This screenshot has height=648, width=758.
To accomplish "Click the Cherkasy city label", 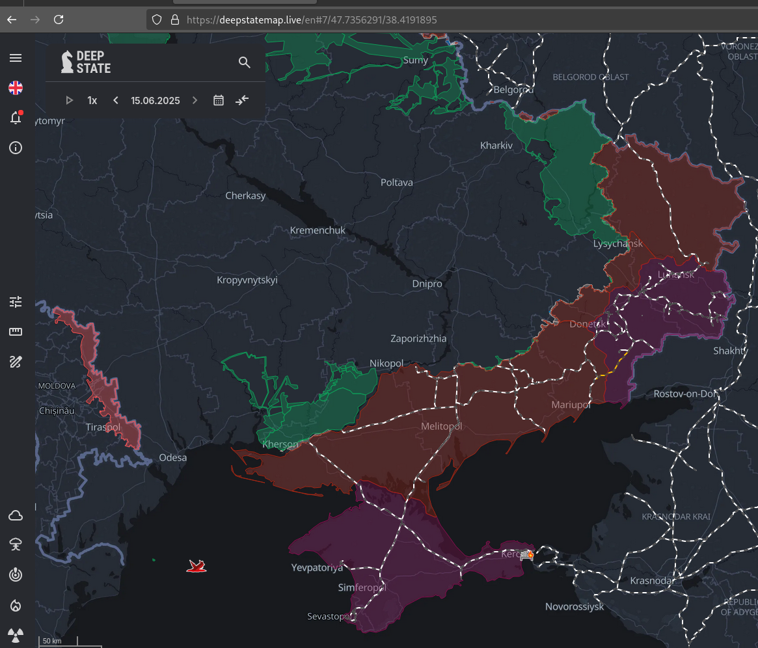I will click(x=245, y=196).
